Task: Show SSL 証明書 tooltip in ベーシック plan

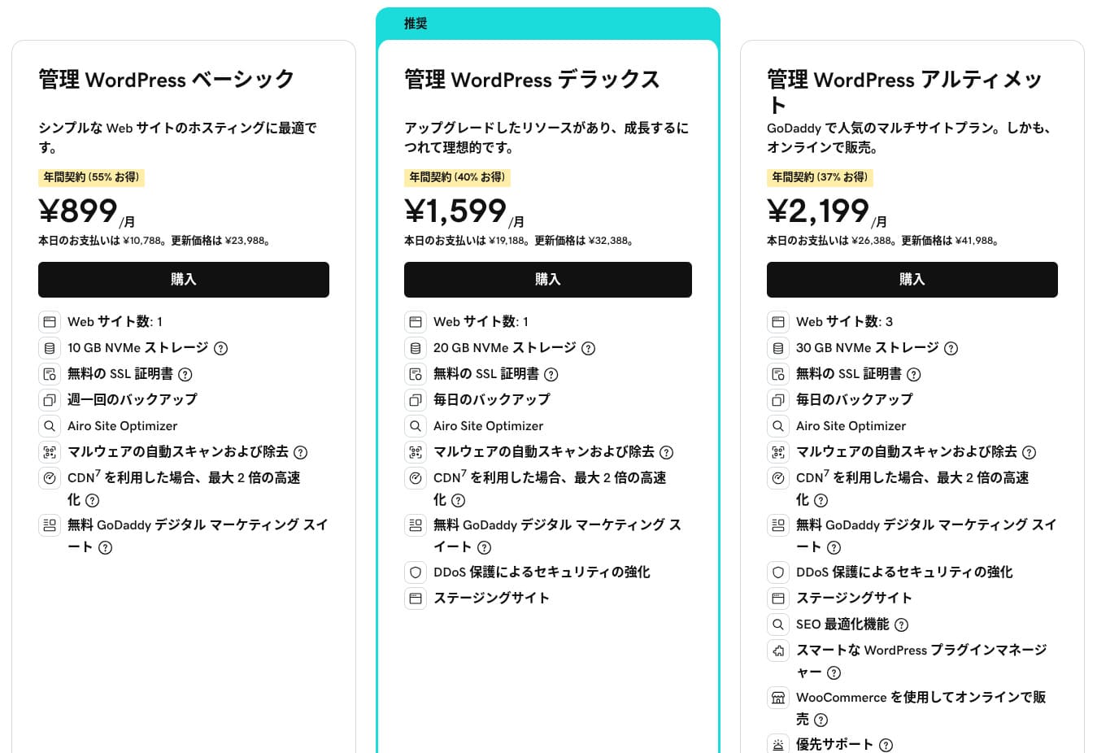Action: click(x=185, y=375)
